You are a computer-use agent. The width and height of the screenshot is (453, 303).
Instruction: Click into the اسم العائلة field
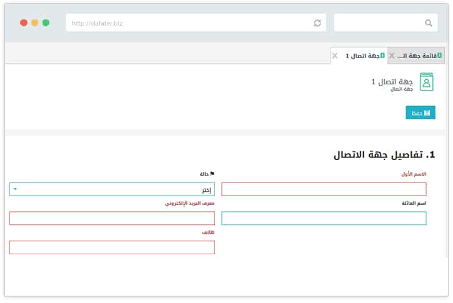[324, 218]
